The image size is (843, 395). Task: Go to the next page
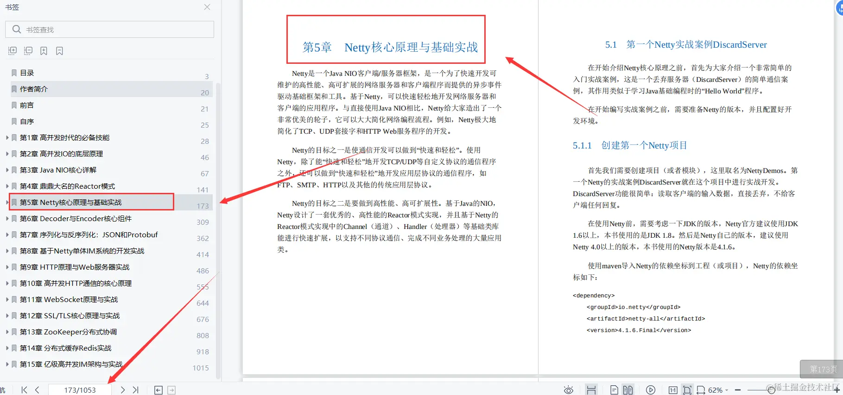pyautogui.click(x=122, y=390)
